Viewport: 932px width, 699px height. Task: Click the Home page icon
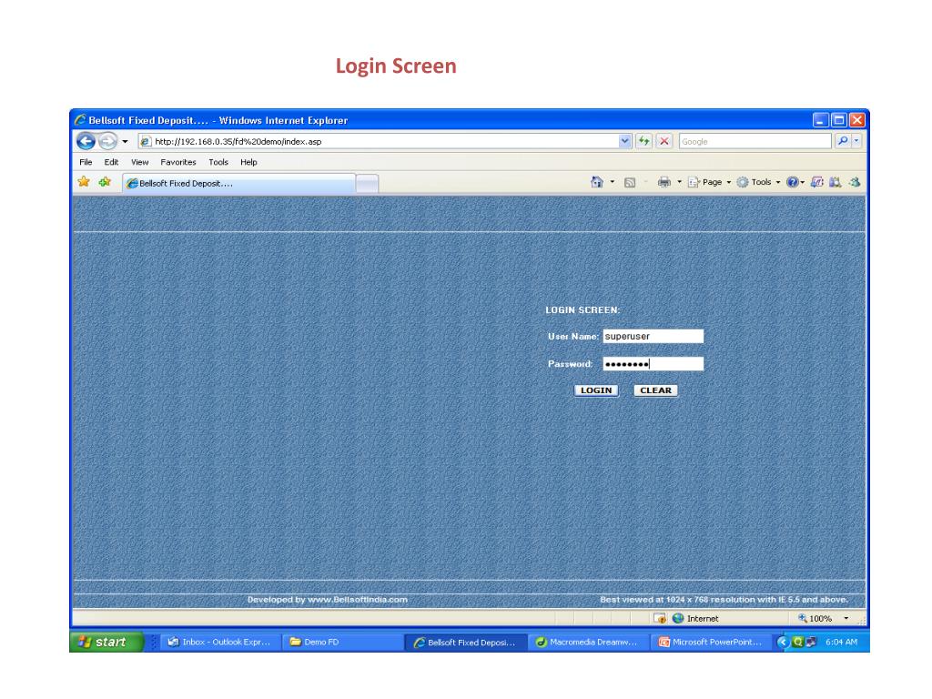(597, 182)
